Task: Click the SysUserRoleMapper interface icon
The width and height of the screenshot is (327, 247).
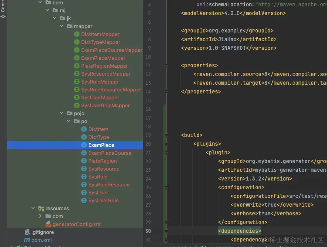Action: [x=77, y=105]
